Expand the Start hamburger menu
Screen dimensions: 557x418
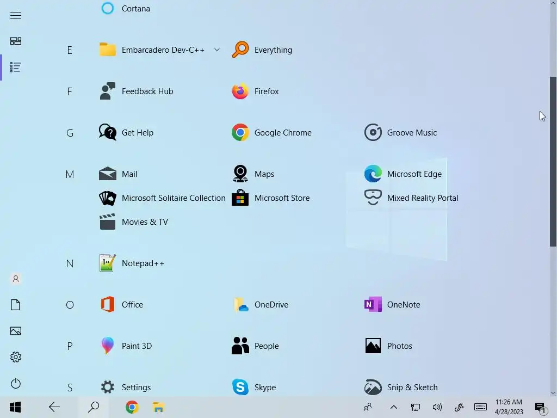coord(16,15)
